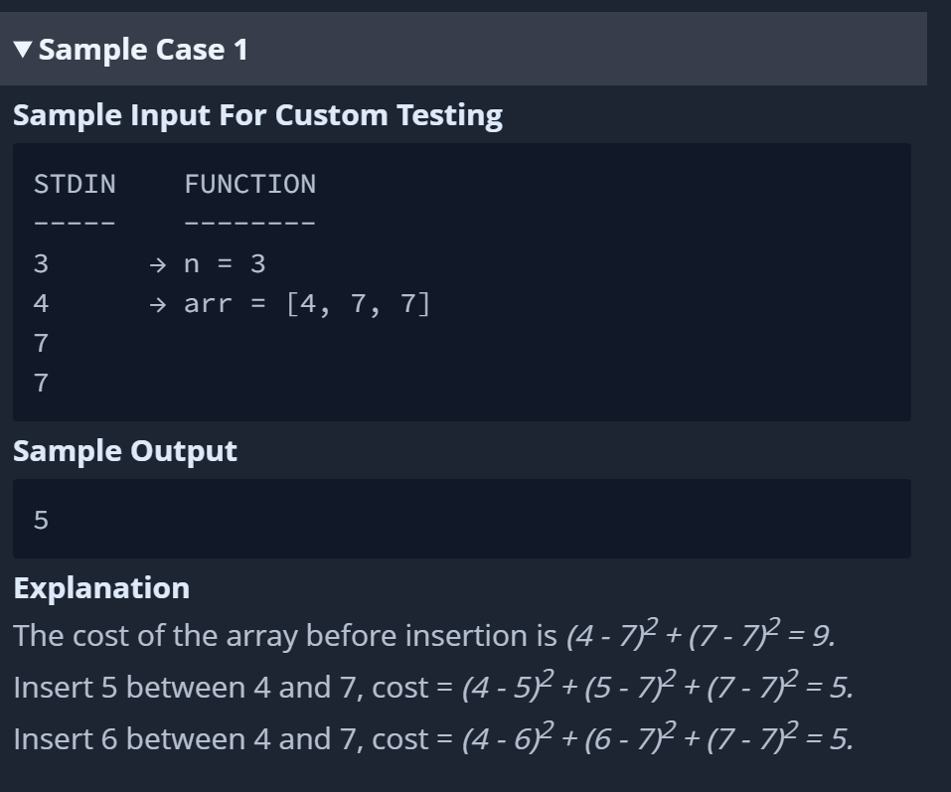Click the FUNCTION column header text

(249, 185)
